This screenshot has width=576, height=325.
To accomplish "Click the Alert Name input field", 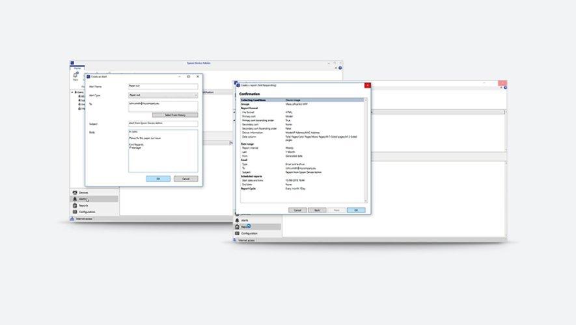I will [163, 86].
